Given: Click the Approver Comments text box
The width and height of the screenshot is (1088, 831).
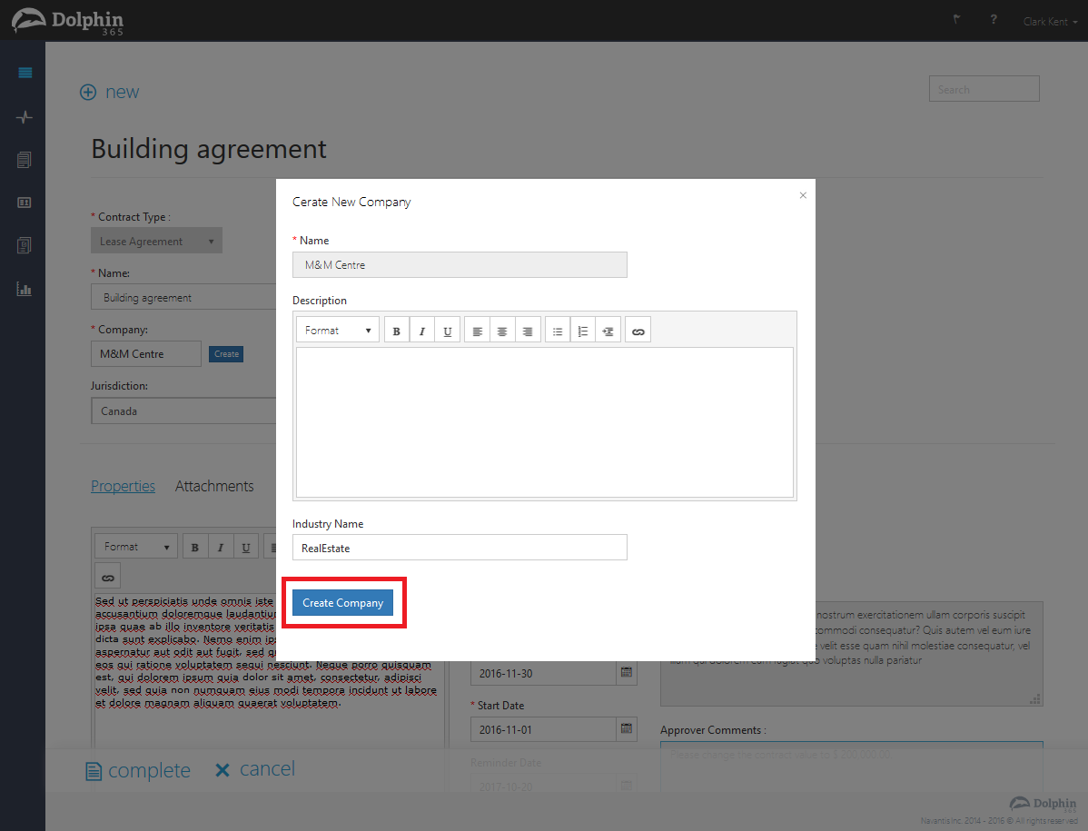Looking at the screenshot, I should [x=851, y=767].
